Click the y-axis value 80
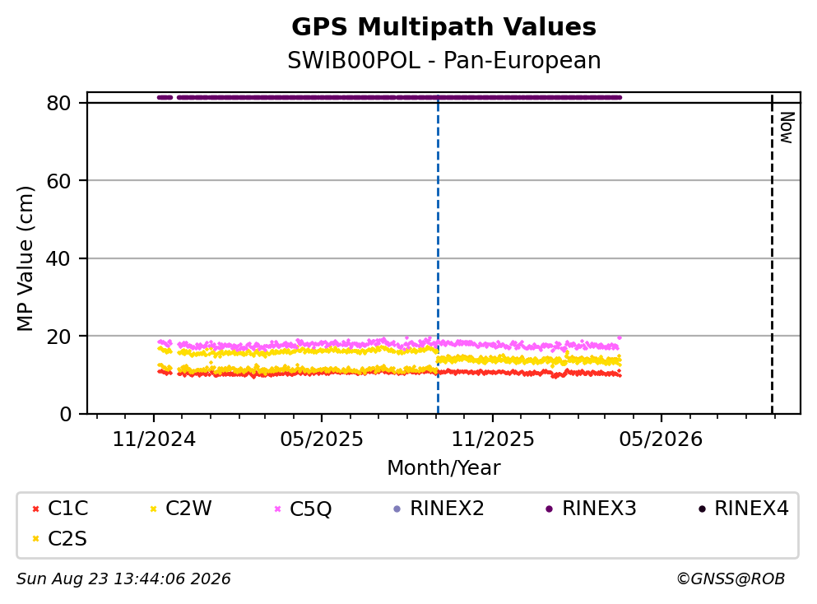Viewport: 817px width, 604px height. point(59,103)
